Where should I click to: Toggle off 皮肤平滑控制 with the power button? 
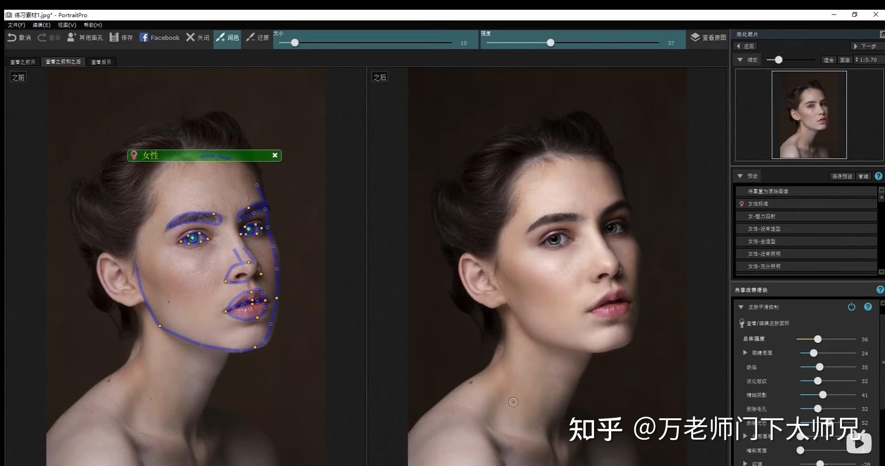tap(851, 307)
